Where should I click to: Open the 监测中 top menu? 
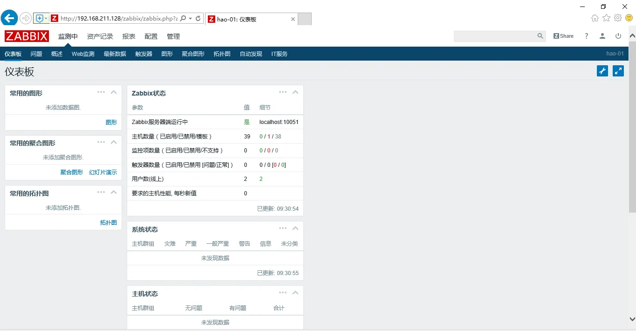68,36
